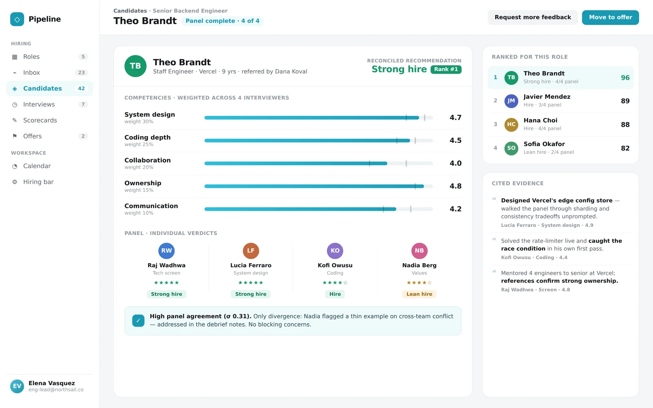Image resolution: width=653 pixels, height=408 pixels.
Task: Click Kofi Owusu's Hire verdict badge
Action: click(335, 294)
